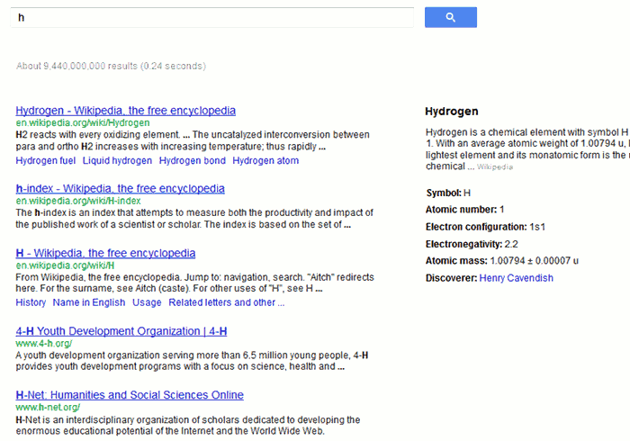
Task: Click the 'A youth development organization' snippet
Action: (192, 361)
